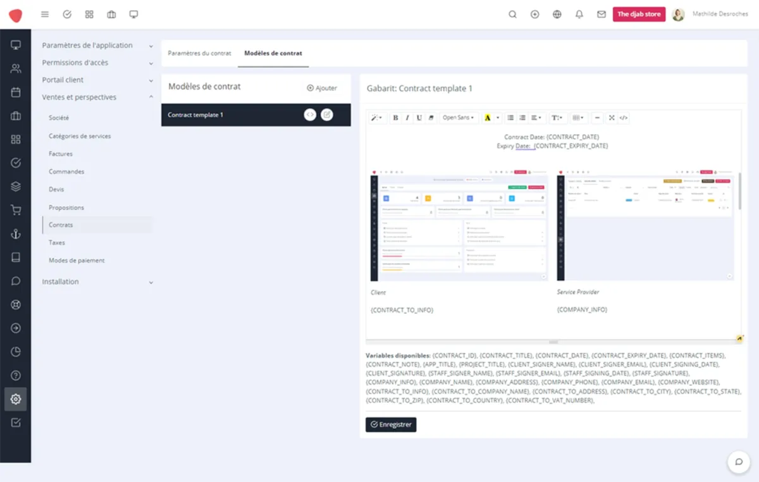Toggle editor fullscreen mode
This screenshot has height=482, width=759.
[612, 118]
